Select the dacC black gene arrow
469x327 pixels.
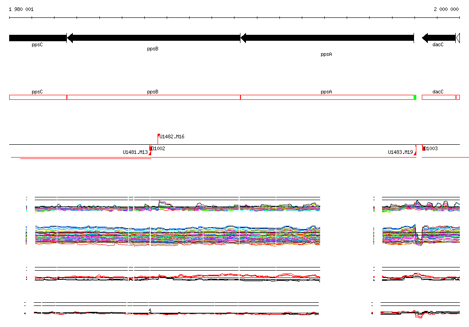[x=438, y=38]
